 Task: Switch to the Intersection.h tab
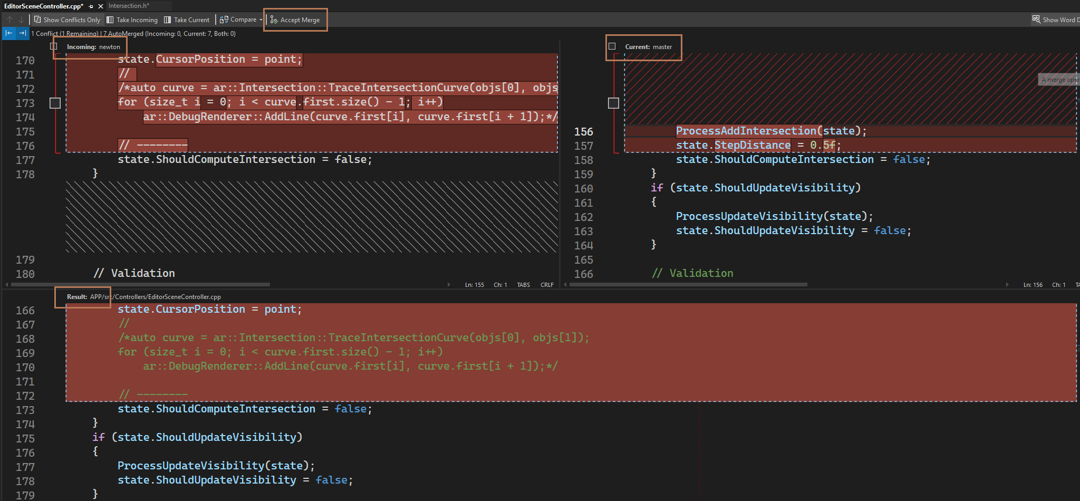(129, 6)
